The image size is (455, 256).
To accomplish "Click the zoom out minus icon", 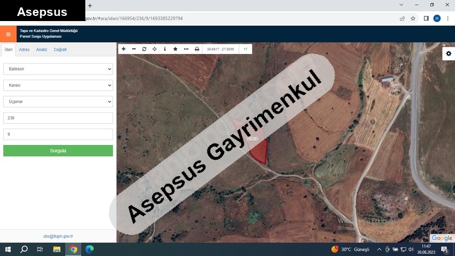I will click(x=134, y=49).
